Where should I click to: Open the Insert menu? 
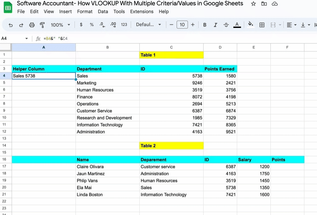pos(66,12)
